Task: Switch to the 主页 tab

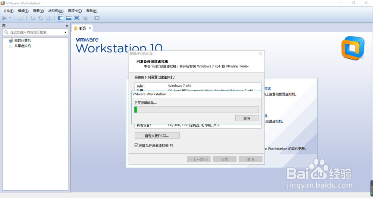Action: click(x=82, y=29)
